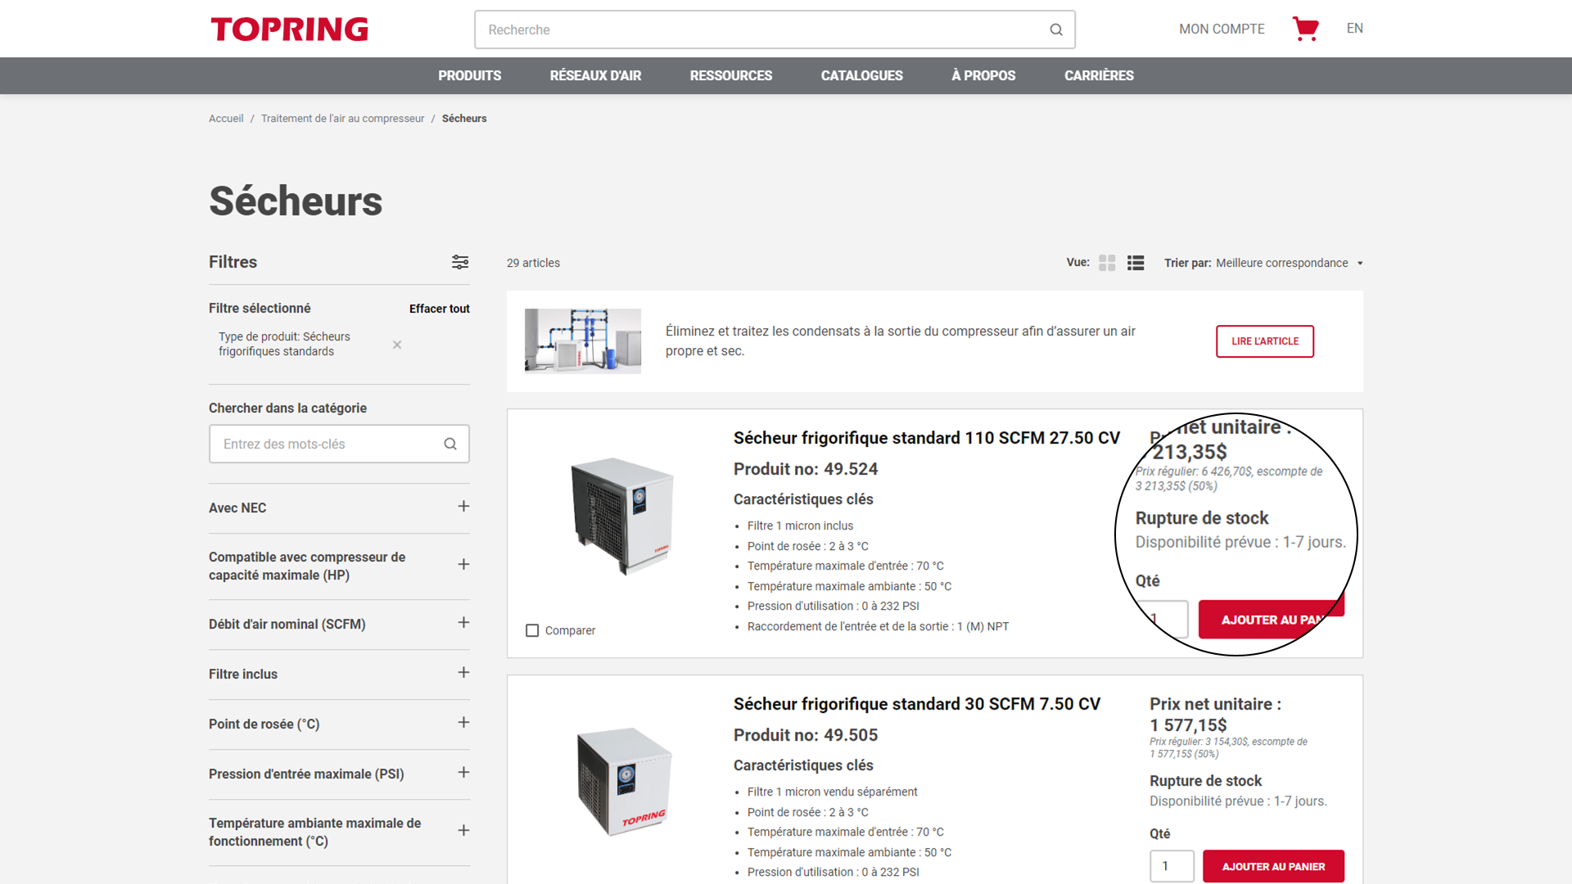
Task: Click Effacer tout to clear filters
Action: click(x=440, y=309)
